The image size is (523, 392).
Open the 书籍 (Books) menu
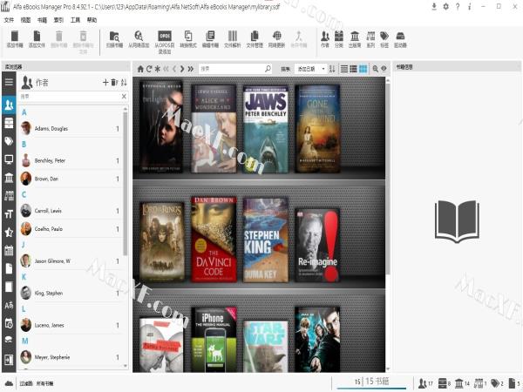tap(42, 20)
